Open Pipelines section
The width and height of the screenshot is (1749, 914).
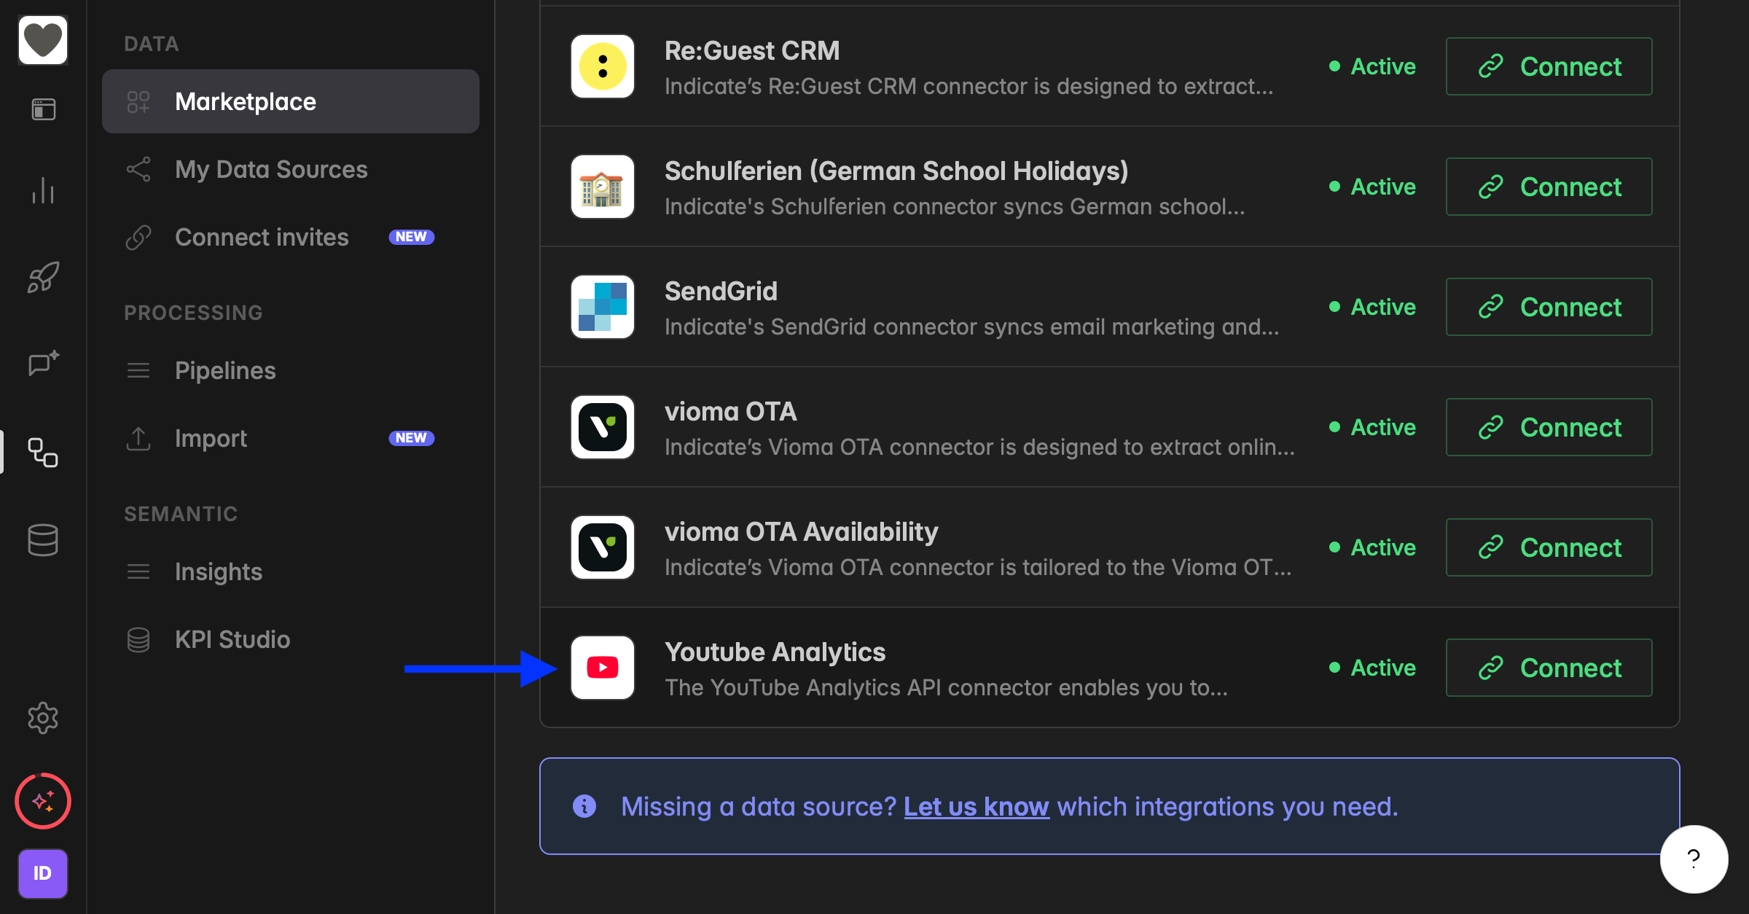tap(291, 370)
